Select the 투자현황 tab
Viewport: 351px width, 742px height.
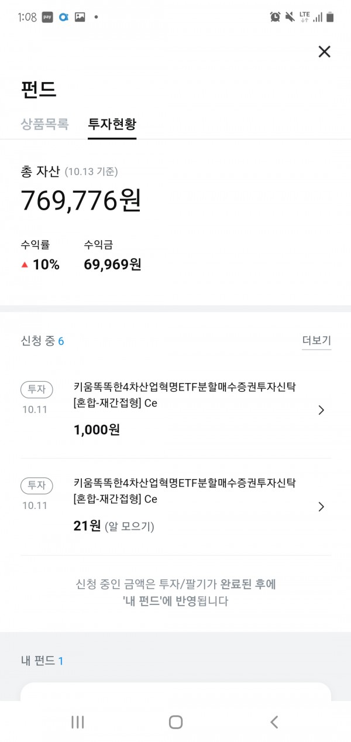[112, 124]
